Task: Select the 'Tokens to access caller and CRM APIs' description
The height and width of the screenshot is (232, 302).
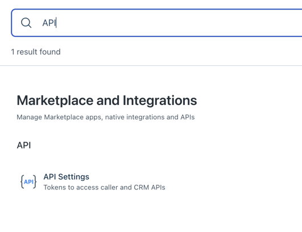Action: (105, 187)
